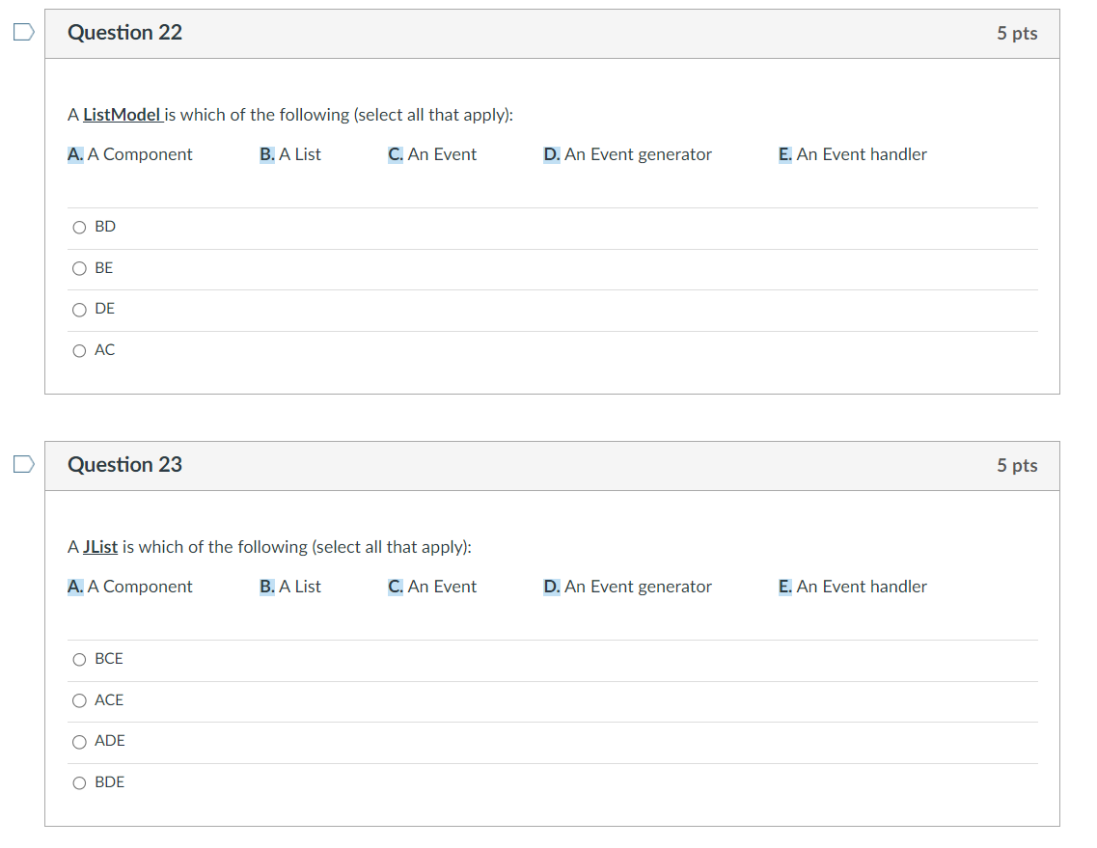Click option B. A List in Question 22
Screen dimensions: 1097x848
289,153
